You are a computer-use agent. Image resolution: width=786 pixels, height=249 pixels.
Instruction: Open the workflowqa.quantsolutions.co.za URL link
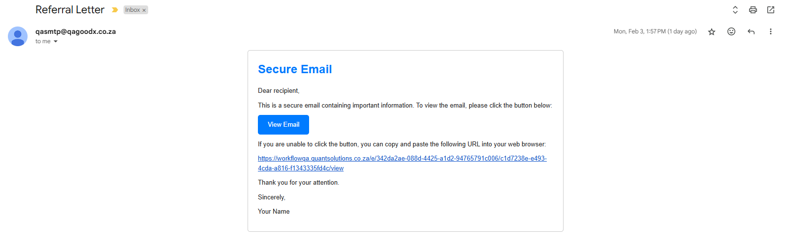pos(402,159)
